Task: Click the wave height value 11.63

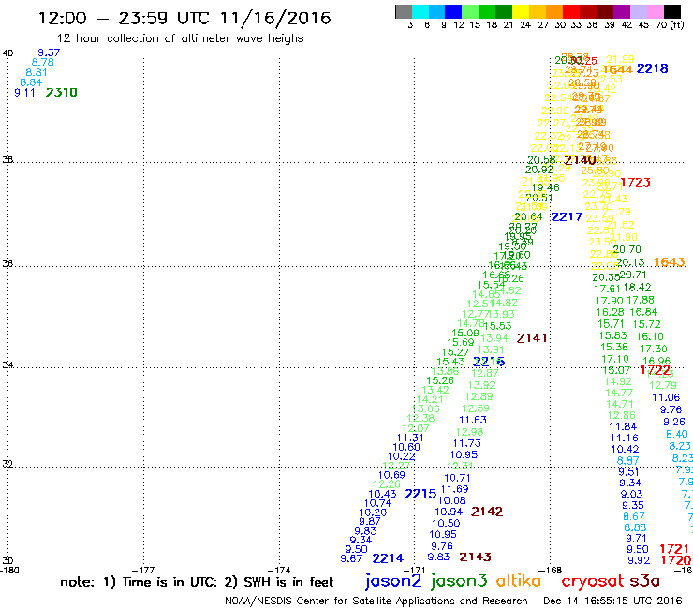Action: pyautogui.click(x=473, y=420)
